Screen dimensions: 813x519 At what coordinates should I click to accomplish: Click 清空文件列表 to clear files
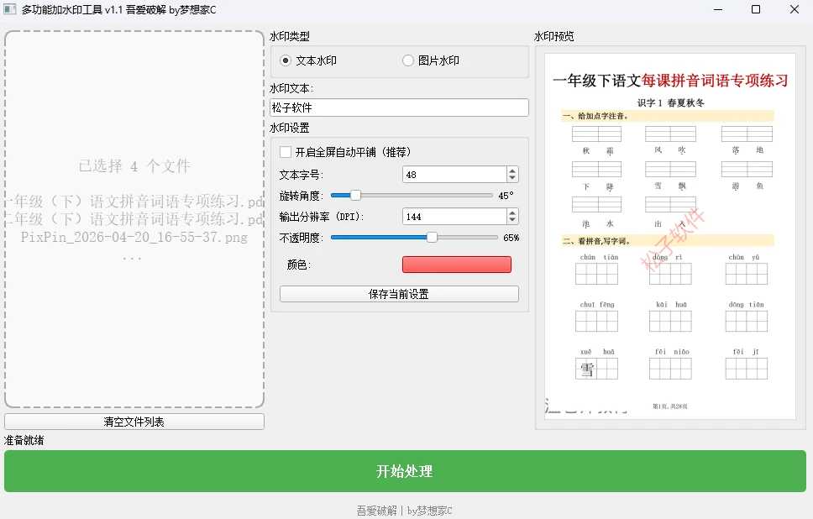134,421
